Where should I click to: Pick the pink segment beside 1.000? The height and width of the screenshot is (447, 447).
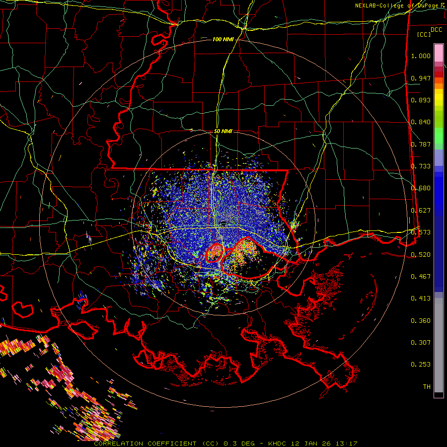pos(439,53)
